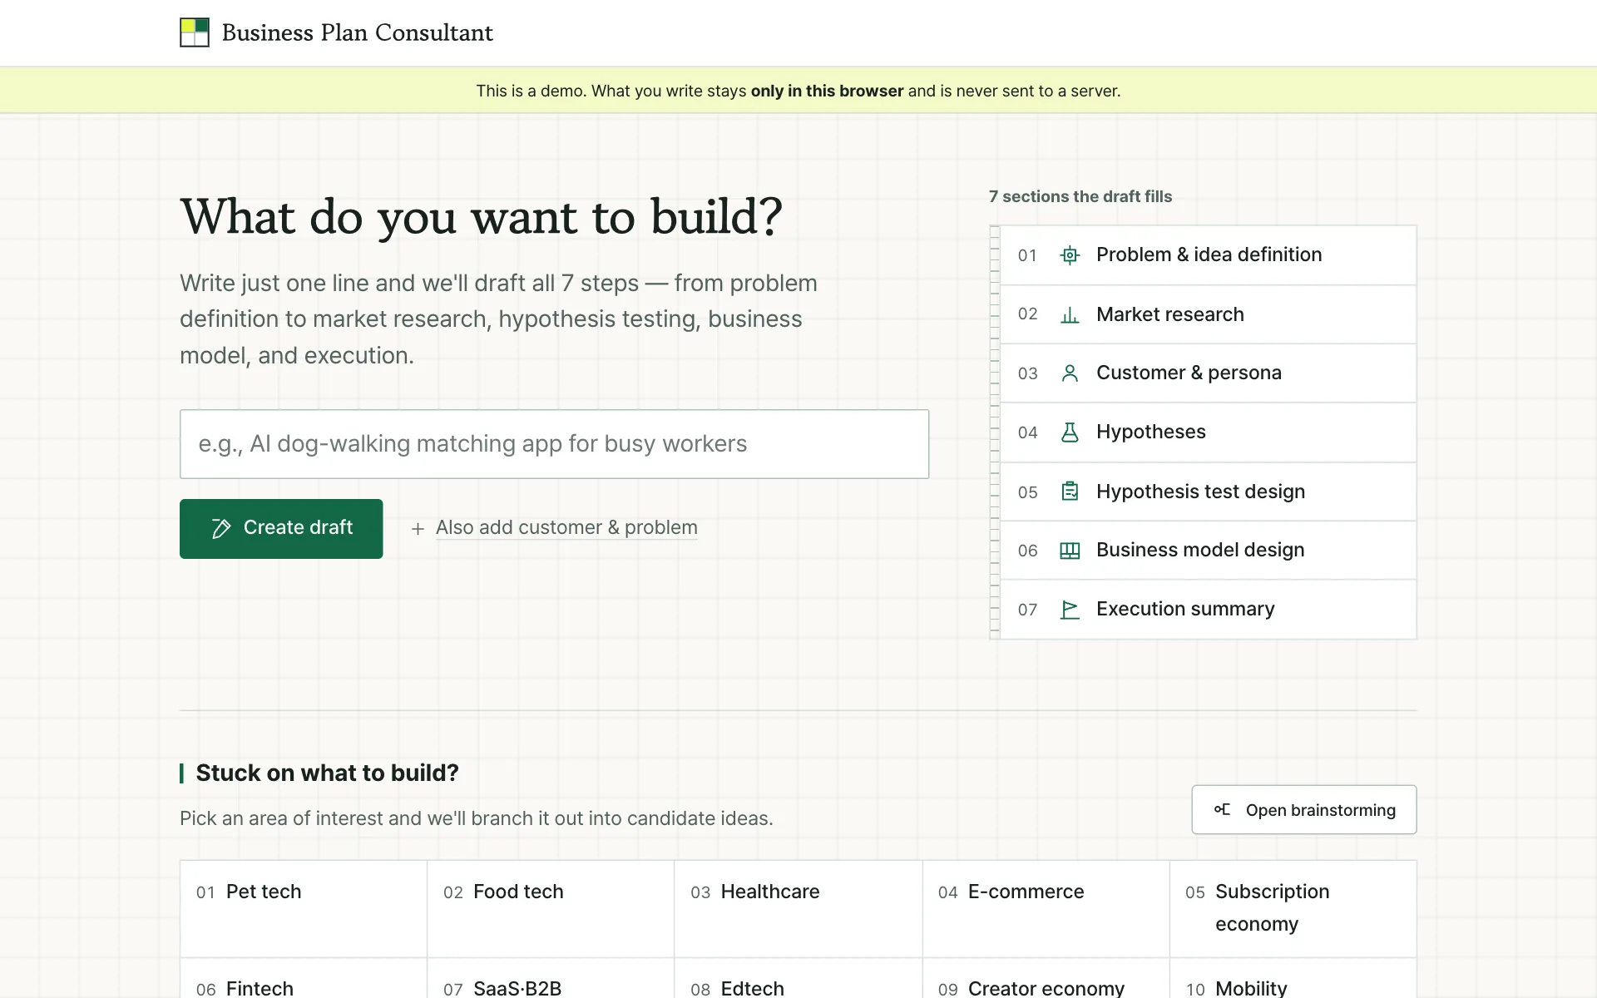Click the Execution summary text

click(x=1185, y=609)
